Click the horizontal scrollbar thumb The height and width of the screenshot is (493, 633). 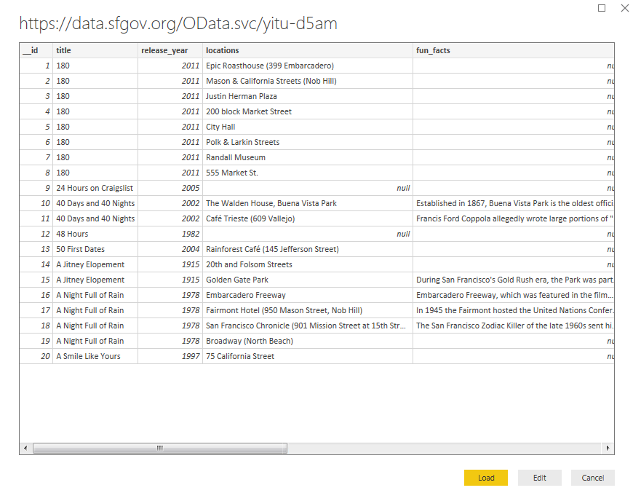click(160, 448)
